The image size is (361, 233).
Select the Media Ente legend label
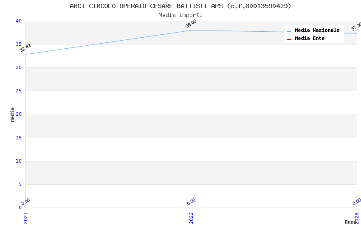pyautogui.click(x=310, y=39)
